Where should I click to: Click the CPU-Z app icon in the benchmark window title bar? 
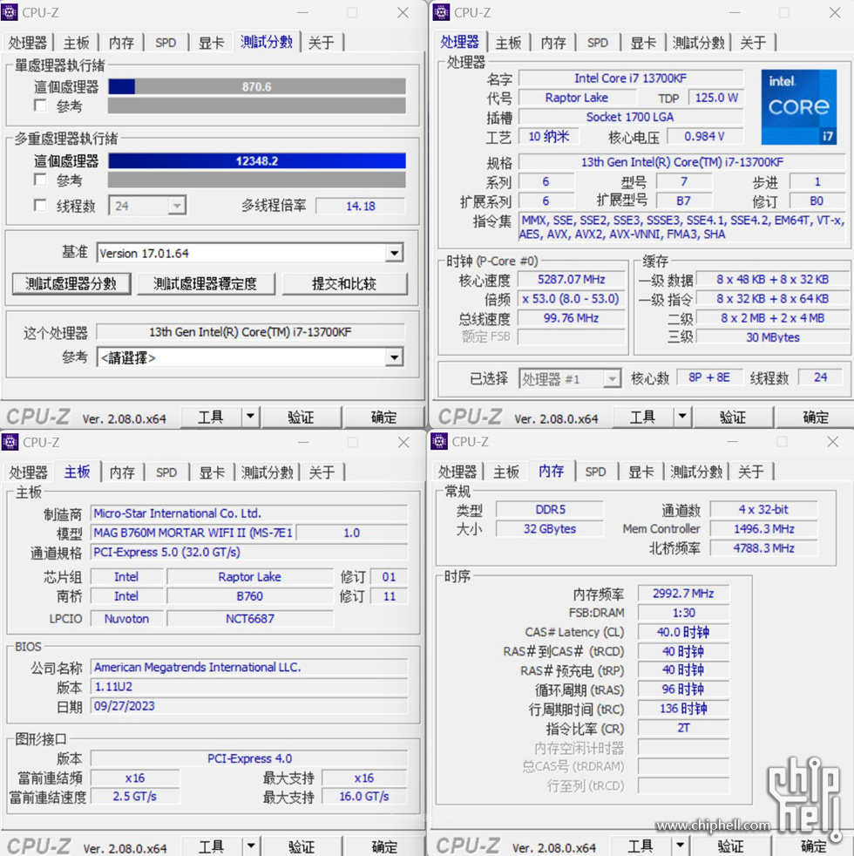click(x=10, y=12)
